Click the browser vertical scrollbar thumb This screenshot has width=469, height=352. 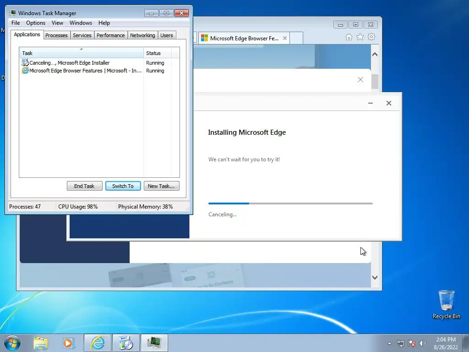(x=375, y=81)
